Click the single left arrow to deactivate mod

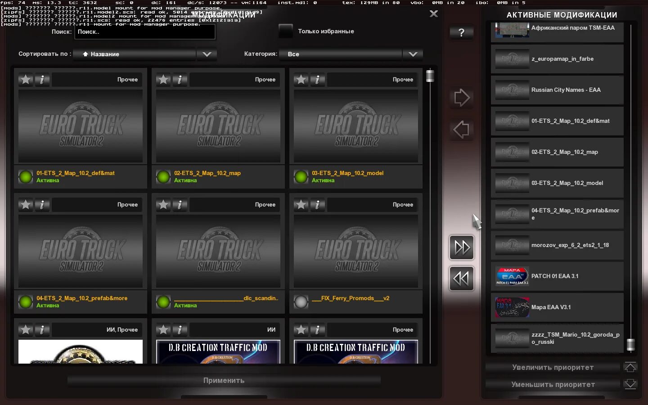tap(462, 130)
